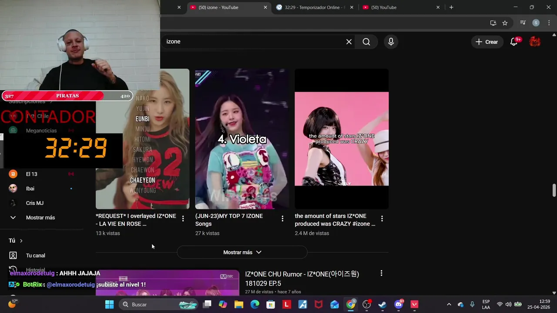
Task: Click Ibai channel avatar icon
Action: click(x=13, y=188)
